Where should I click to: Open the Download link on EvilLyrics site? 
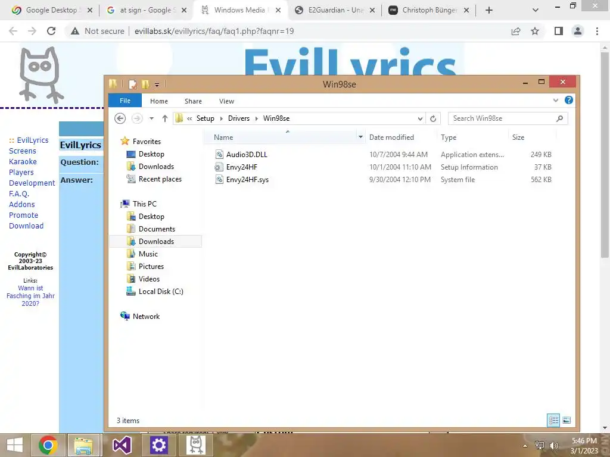pyautogui.click(x=26, y=226)
